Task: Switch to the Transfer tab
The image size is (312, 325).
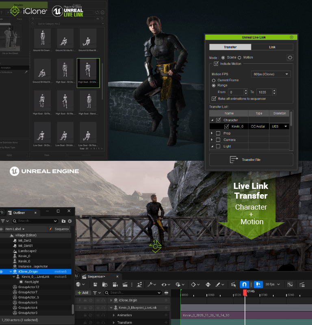Action: 230,47
